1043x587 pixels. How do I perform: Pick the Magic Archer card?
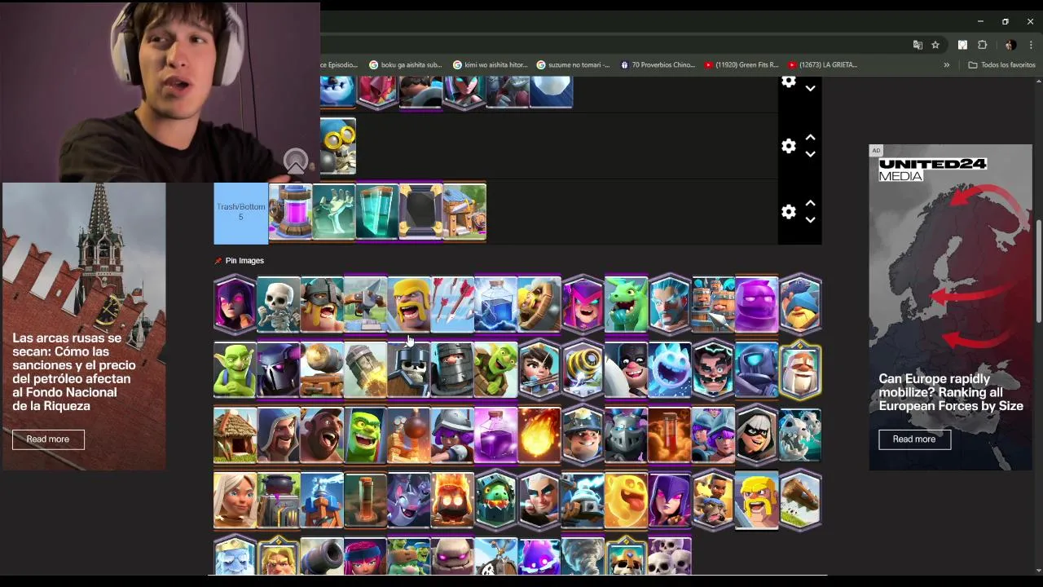point(539,500)
